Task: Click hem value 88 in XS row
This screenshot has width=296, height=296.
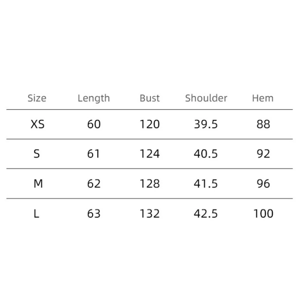Action: coord(263,124)
